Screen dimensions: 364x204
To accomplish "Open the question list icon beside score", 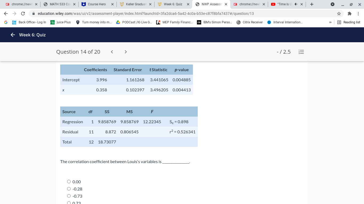I will pyautogui.click(x=301, y=52).
